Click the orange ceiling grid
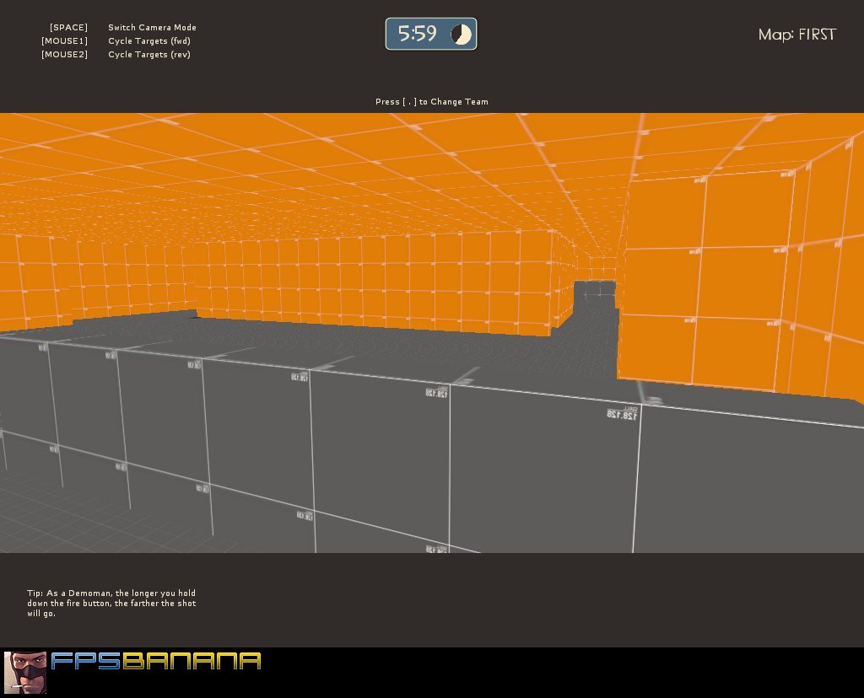864x698 pixels. 337,169
